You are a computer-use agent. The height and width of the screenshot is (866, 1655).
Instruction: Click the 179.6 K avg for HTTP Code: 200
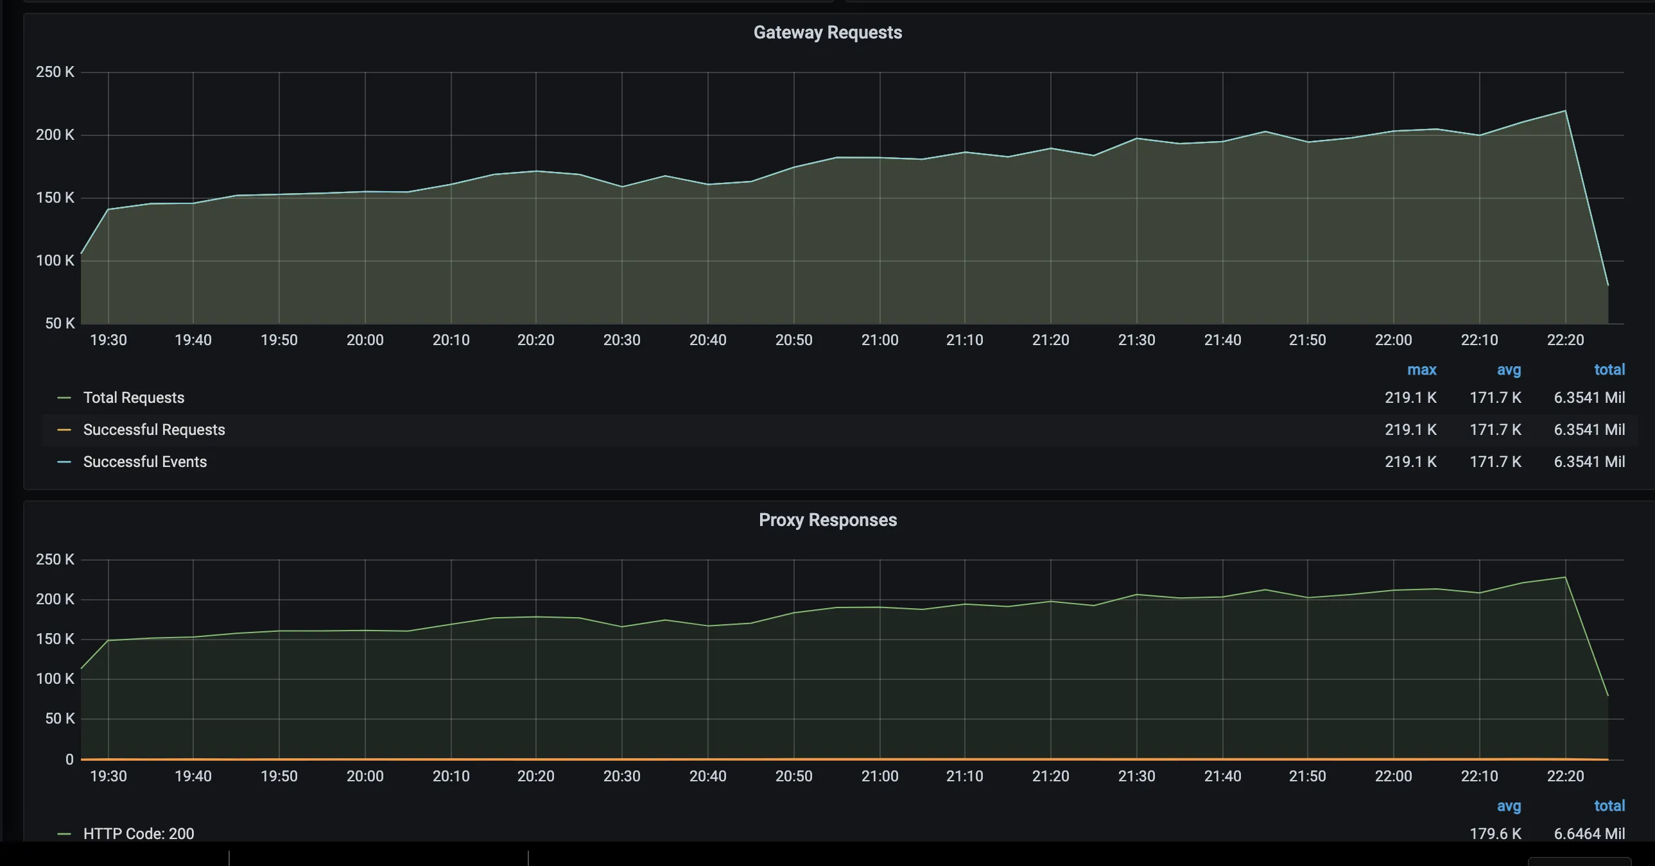click(1495, 833)
